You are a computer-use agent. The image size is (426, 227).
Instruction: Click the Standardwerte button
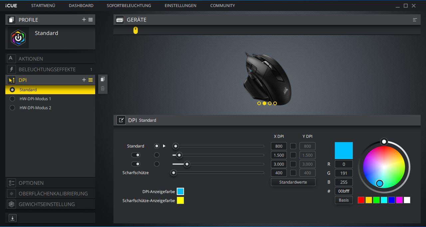[293, 182]
